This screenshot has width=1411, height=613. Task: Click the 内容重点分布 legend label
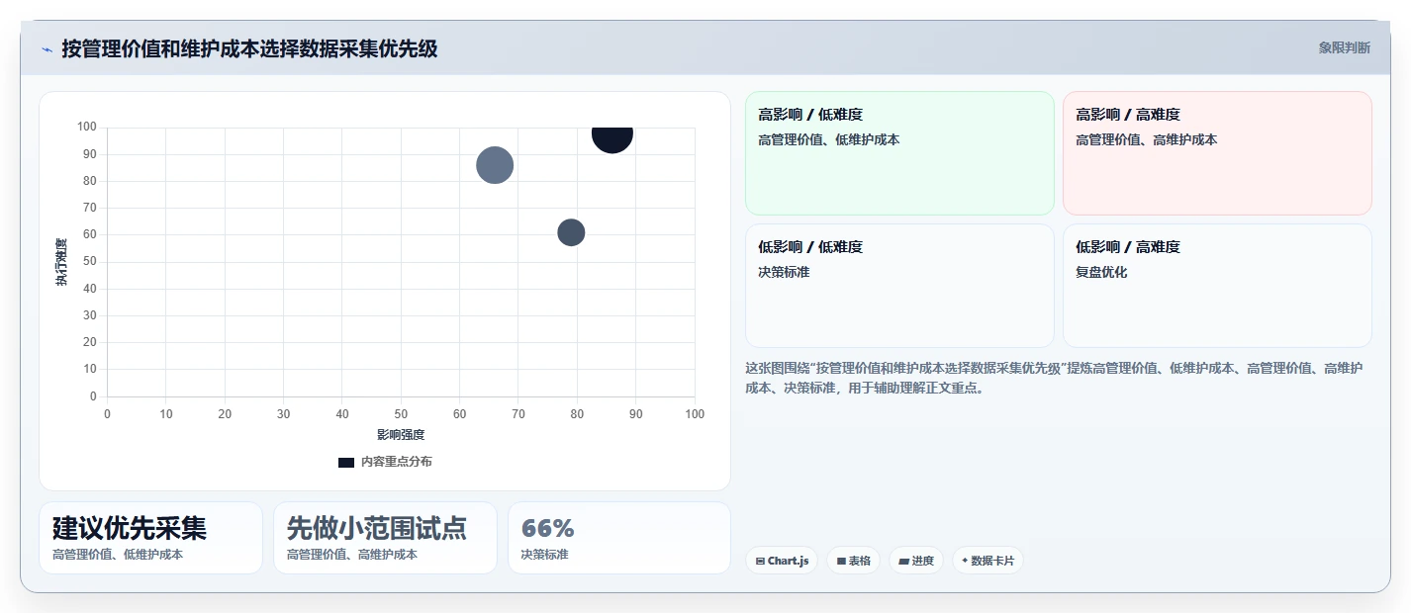[396, 462]
